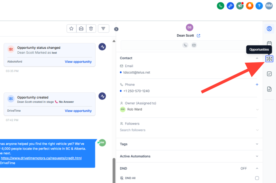Screen dimensions: 276x183
Task: Star this conversation
Action: 71,29
